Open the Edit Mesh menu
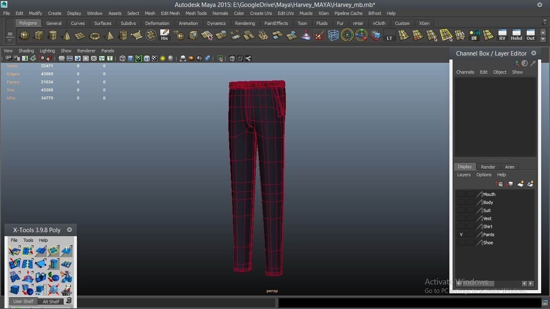Image resolution: width=550 pixels, height=309 pixels. point(170,13)
